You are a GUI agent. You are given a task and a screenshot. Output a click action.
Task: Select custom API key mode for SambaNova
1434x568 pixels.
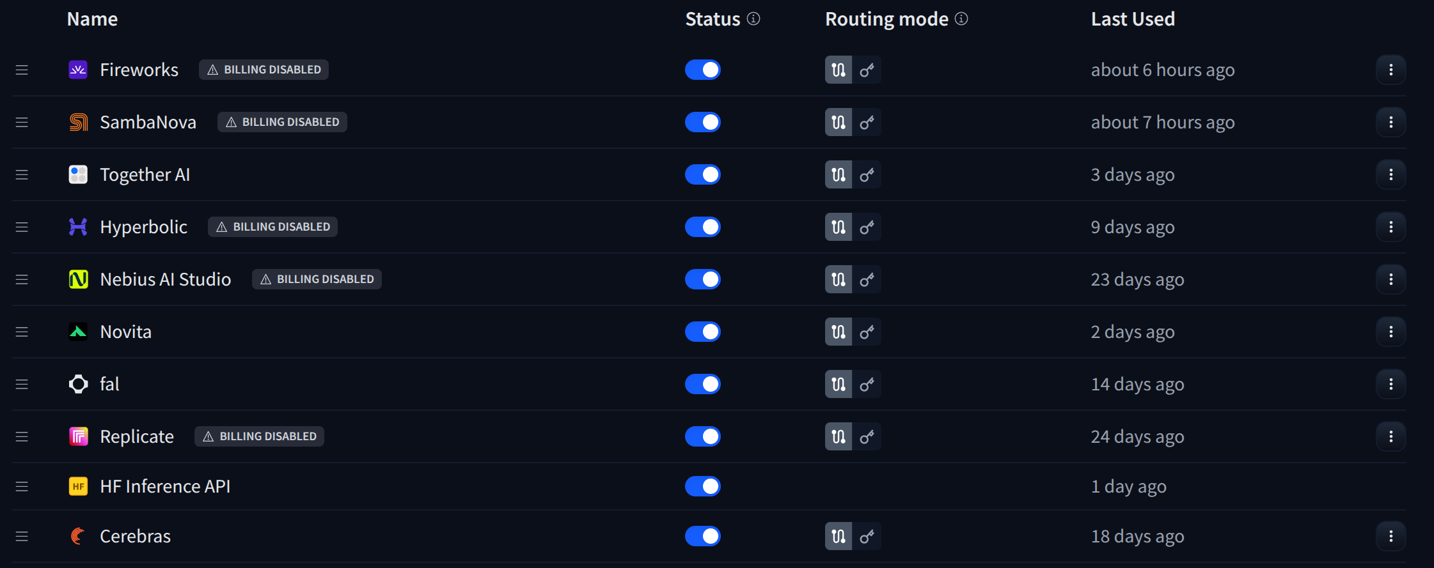867,122
